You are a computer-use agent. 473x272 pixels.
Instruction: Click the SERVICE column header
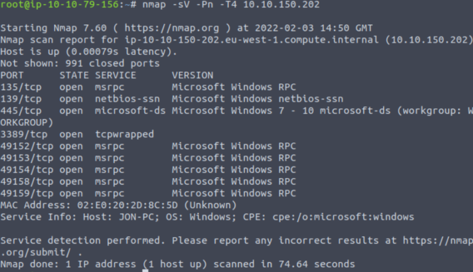point(115,76)
